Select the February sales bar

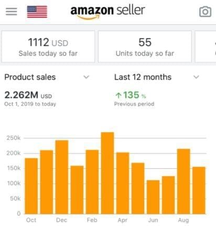tap(92, 182)
